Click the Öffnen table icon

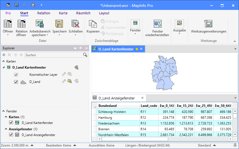tap(8, 24)
